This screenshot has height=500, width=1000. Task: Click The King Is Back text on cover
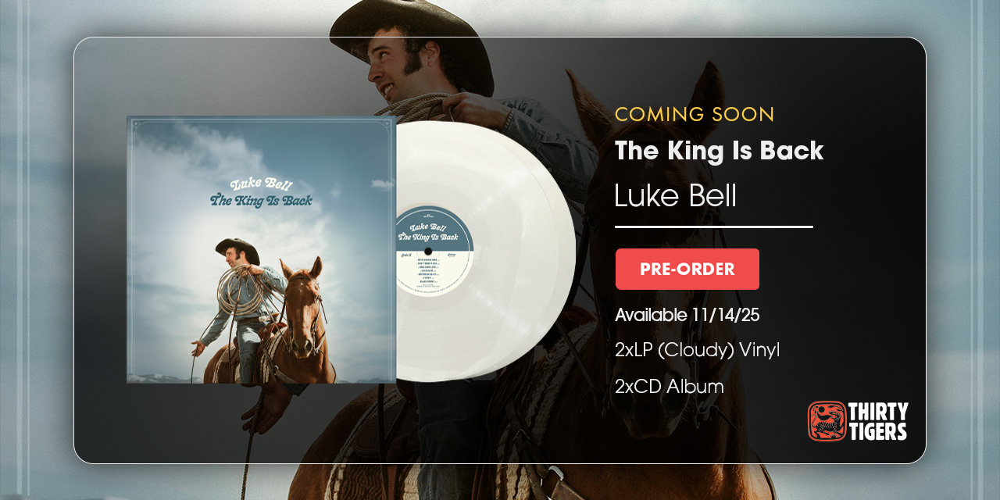pyautogui.click(x=261, y=200)
